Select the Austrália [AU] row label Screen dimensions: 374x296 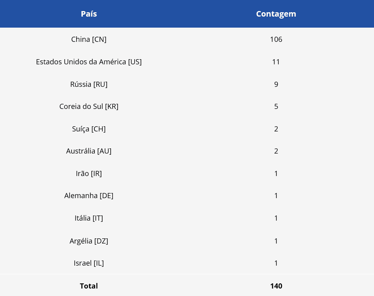(x=89, y=151)
